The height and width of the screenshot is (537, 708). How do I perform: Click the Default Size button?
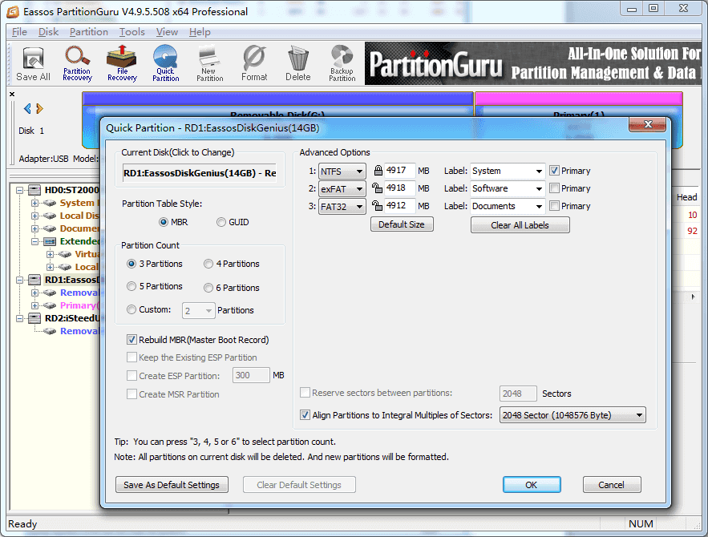[402, 224]
